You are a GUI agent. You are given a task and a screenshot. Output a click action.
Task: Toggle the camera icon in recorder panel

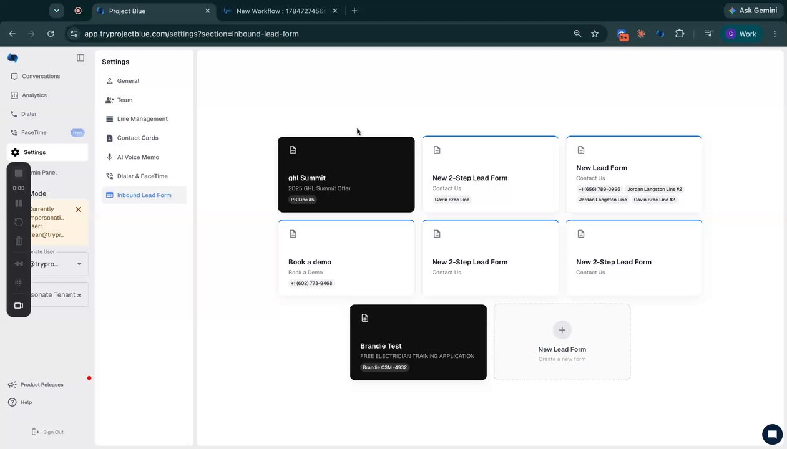click(19, 306)
